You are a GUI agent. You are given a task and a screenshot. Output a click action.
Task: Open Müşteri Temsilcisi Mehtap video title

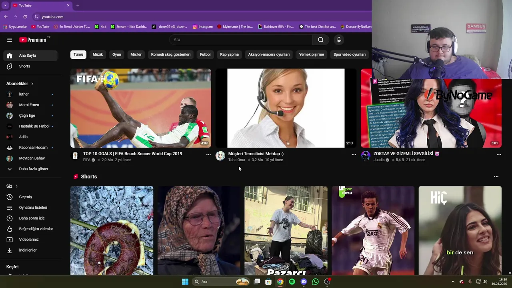256,154
